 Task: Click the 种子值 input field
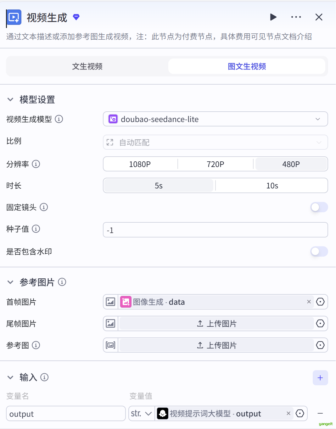(215, 230)
